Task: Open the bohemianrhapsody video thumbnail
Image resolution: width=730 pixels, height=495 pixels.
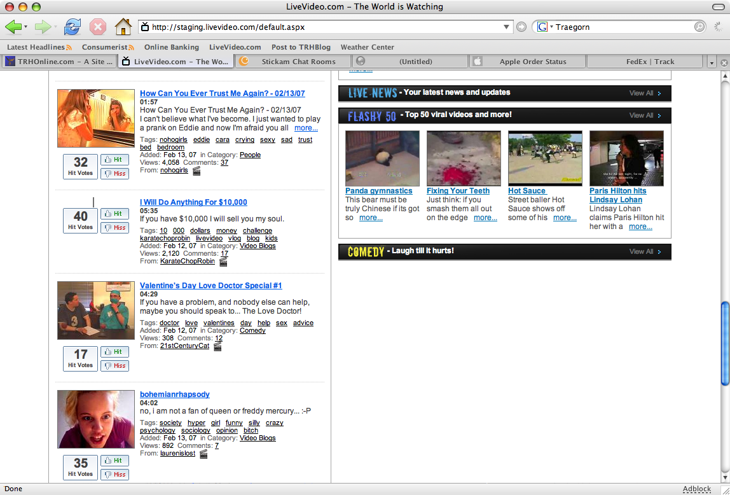Action: pyautogui.click(x=96, y=419)
